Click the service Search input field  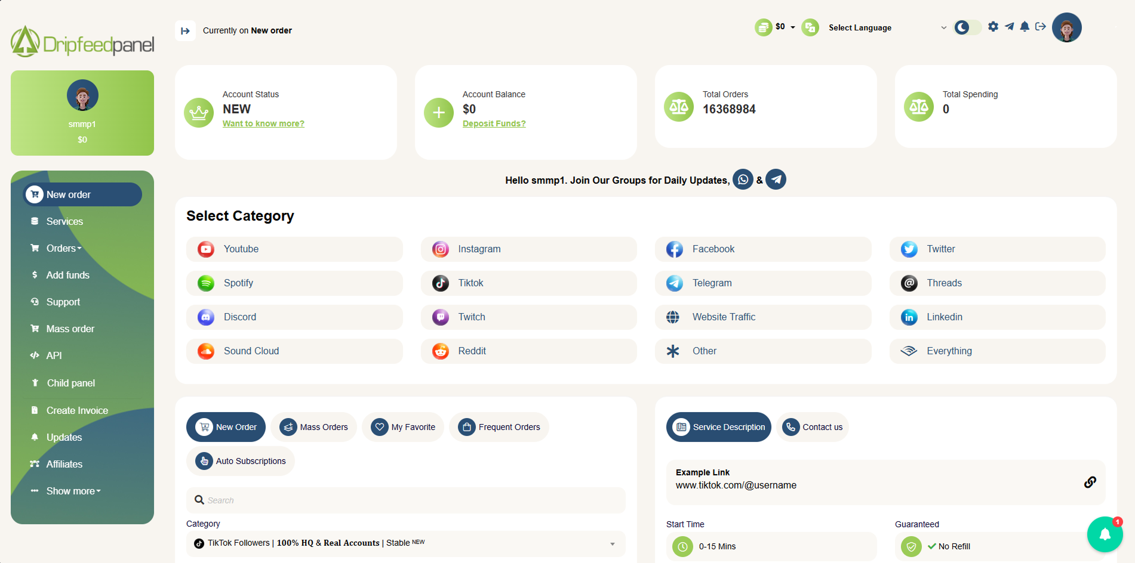pos(406,500)
